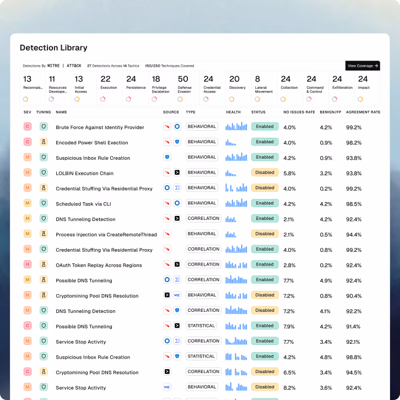Open OAuth Token Replay Across Regions detection
Viewport: 400px width, 400px height.
click(99, 265)
